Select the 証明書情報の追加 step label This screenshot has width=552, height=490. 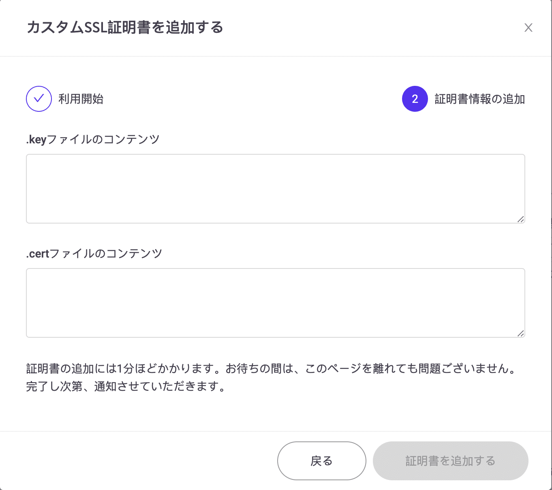pos(480,99)
